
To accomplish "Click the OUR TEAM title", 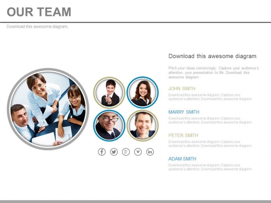I will tap(39, 12).
